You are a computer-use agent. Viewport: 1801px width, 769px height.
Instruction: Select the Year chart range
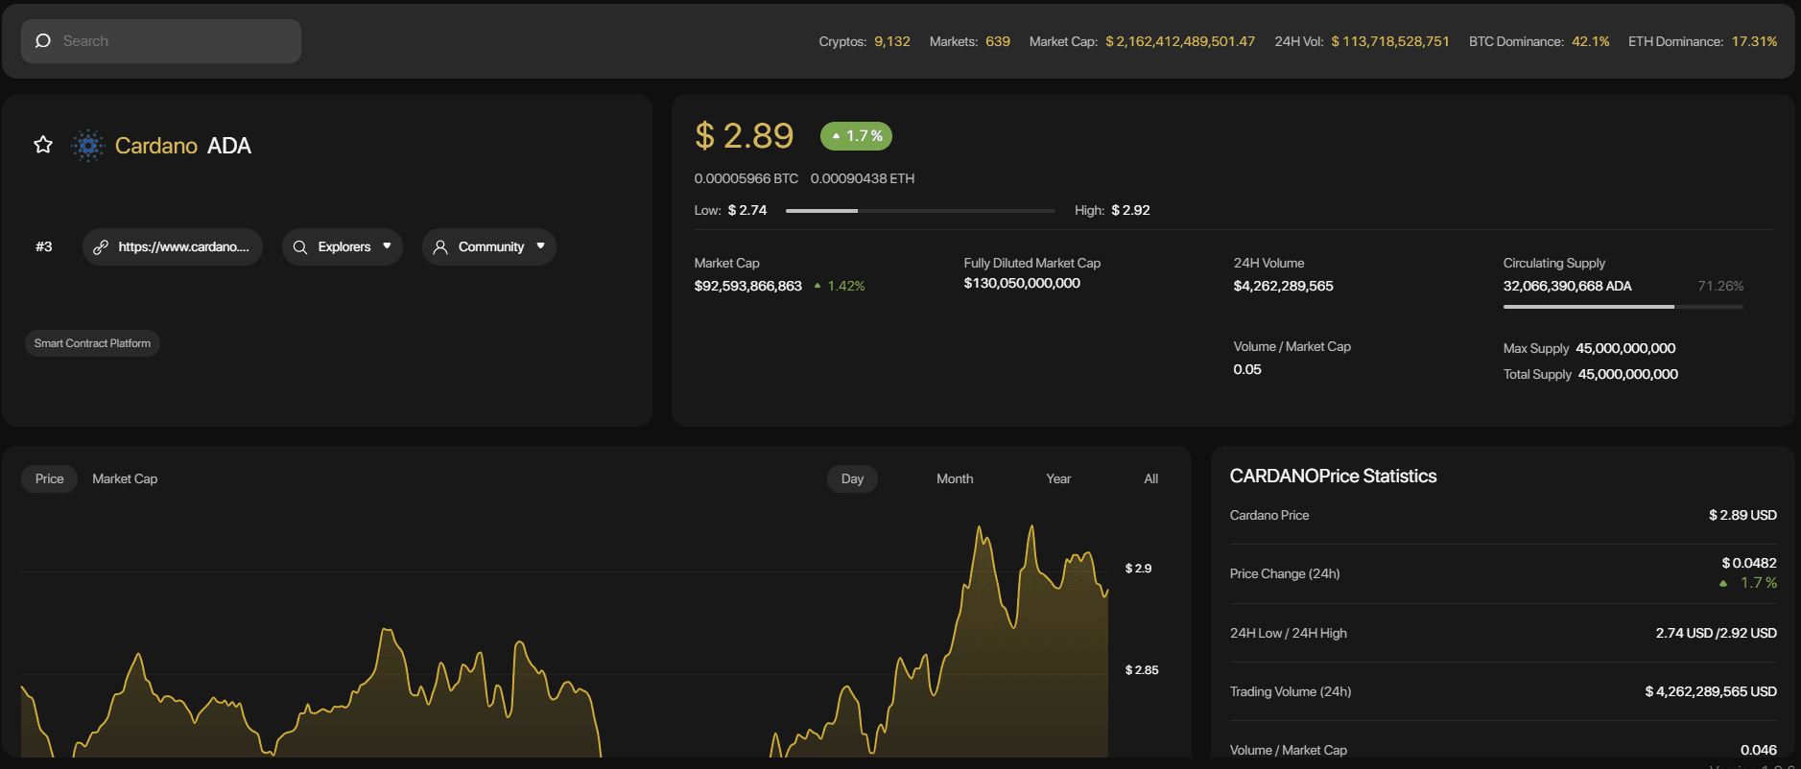[x=1058, y=478]
